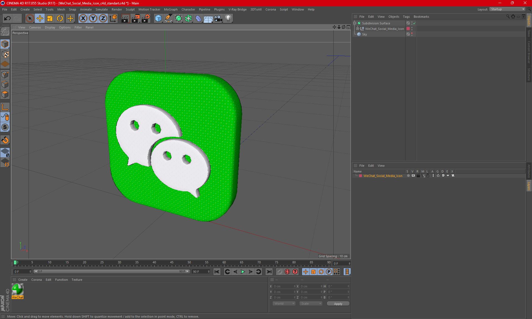Activate the Move tool

tap(40, 18)
